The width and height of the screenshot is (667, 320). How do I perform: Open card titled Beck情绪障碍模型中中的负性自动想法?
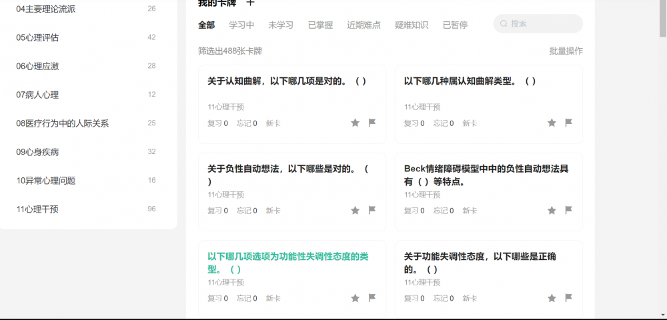[486, 175]
